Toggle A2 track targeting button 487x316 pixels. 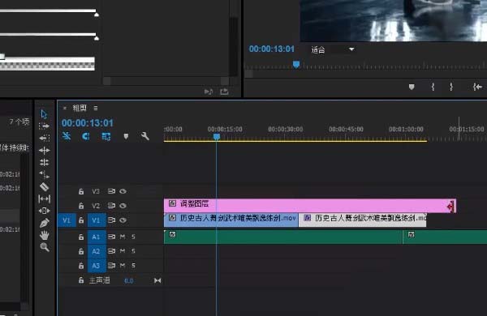click(97, 251)
